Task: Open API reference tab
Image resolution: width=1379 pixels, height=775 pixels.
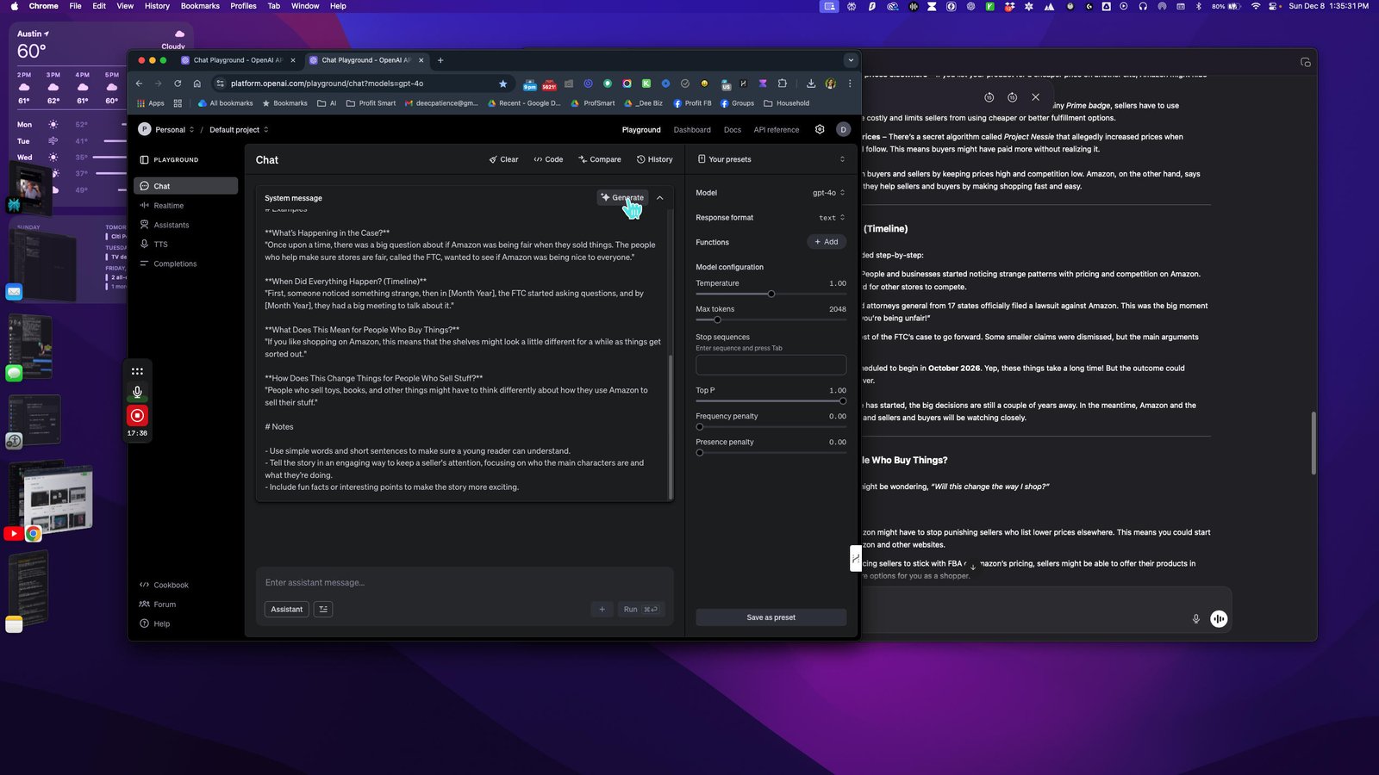Action: pos(777,130)
